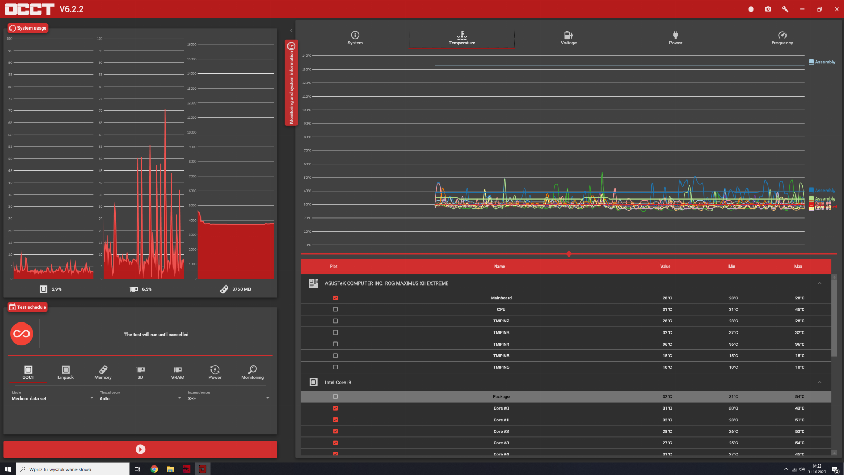This screenshot has height=475, width=844.
Task: Uncheck the Core #3 plot checkbox
Action: pos(335,443)
